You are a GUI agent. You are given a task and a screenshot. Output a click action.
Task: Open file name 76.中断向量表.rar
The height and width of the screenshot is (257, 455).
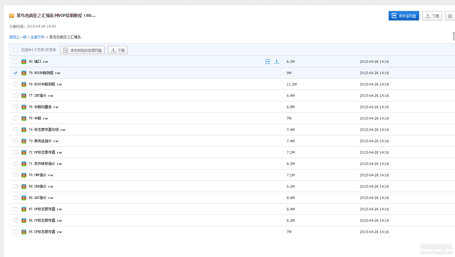pos(44,107)
